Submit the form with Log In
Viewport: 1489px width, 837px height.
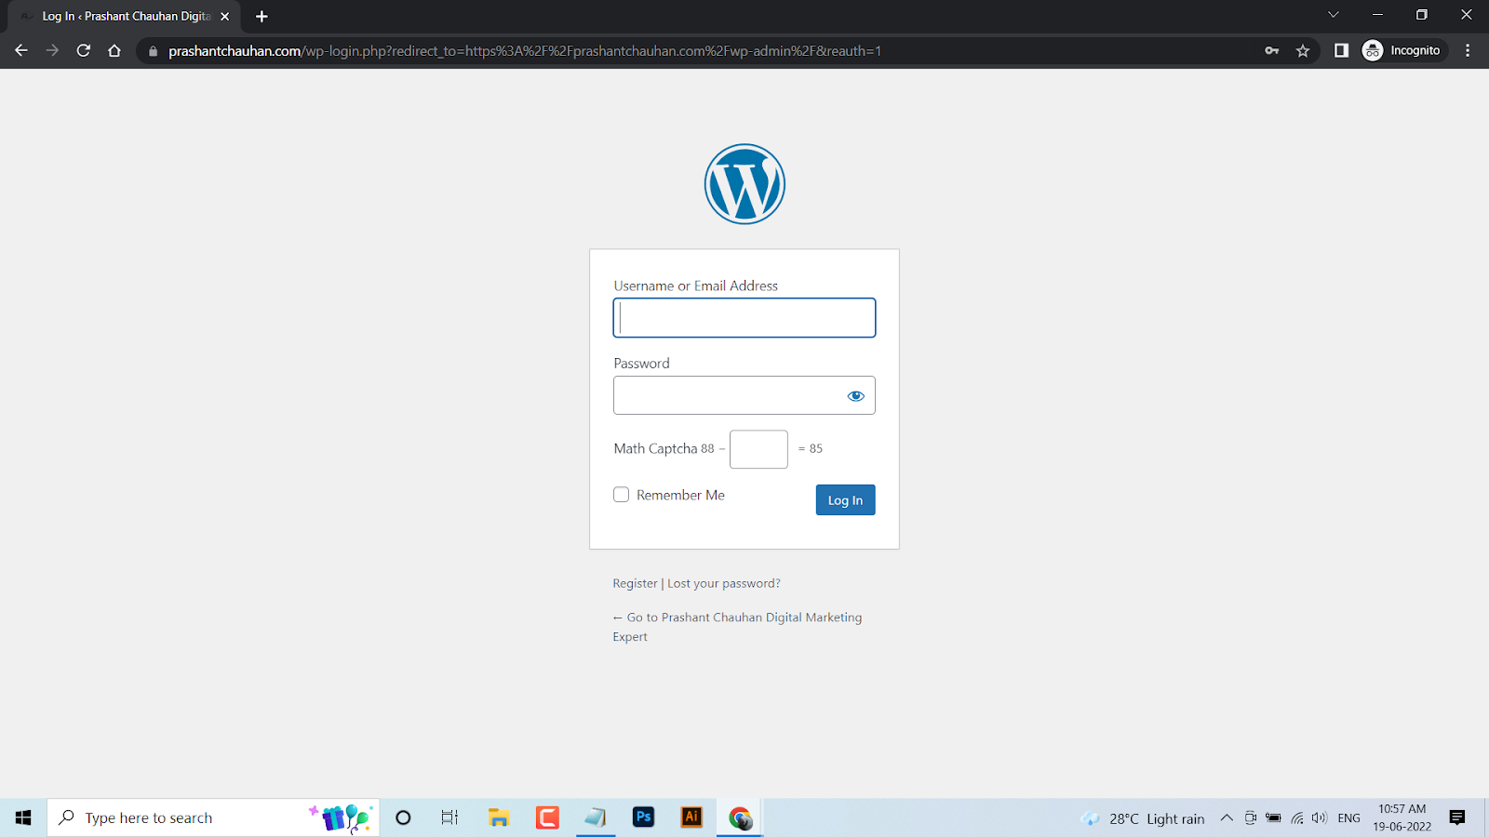tap(845, 500)
